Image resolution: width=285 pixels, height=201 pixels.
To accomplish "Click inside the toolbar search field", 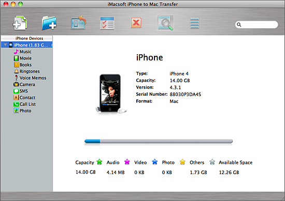I will pyautogui.click(x=256, y=24).
